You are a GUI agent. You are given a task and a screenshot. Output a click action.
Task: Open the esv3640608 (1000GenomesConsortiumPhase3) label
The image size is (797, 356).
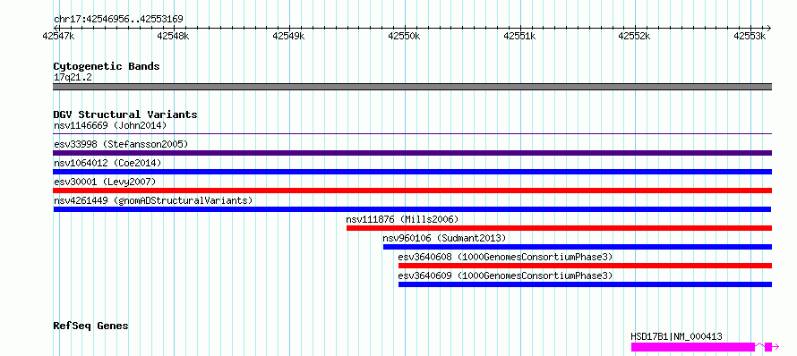tap(505, 257)
